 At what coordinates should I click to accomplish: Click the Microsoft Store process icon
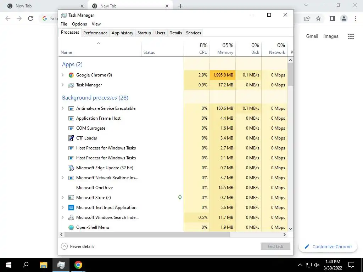pos(71,198)
